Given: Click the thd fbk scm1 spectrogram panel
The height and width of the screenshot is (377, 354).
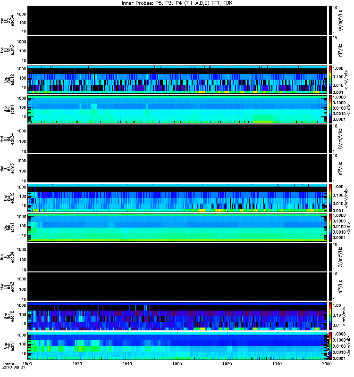Looking at the screenshot, I should (177, 228).
